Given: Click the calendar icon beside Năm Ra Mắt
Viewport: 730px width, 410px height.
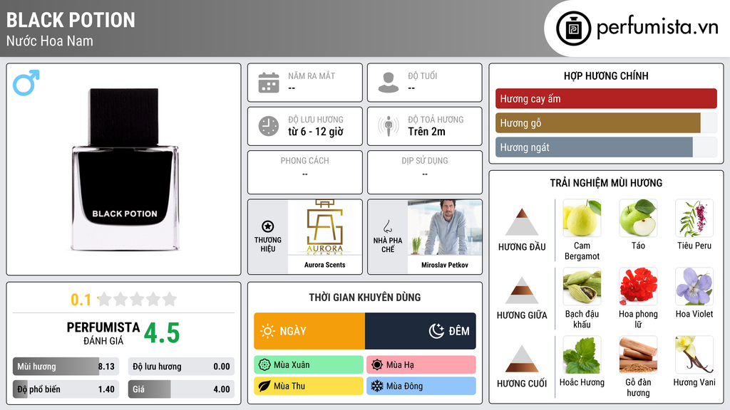Looking at the screenshot, I should [269, 83].
